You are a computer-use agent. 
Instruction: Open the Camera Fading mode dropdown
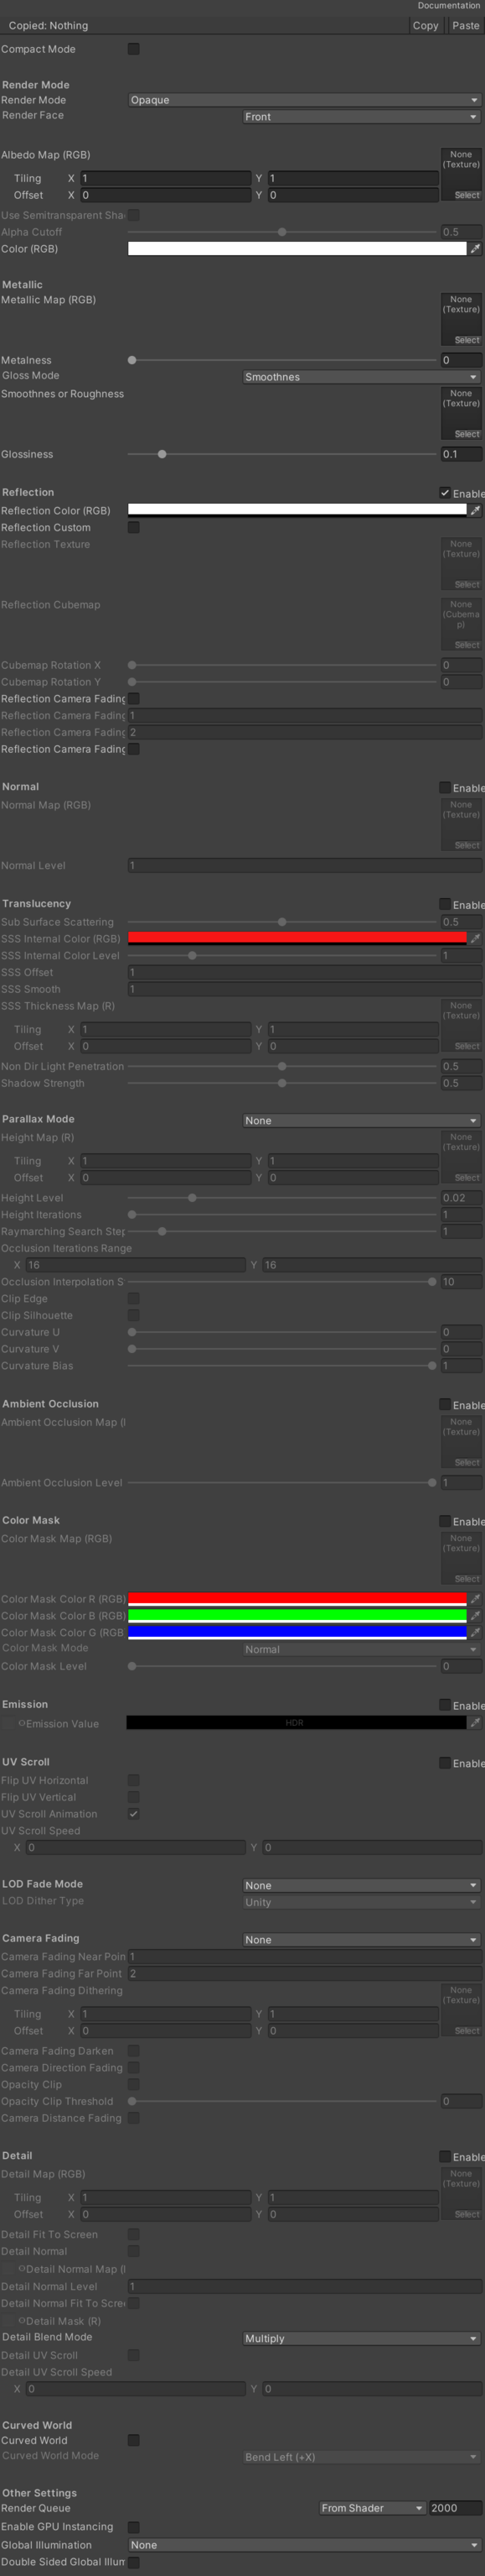coord(362,1939)
